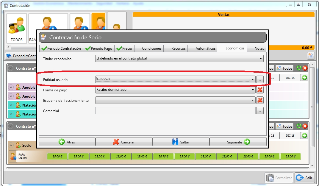Switch to the Automáticos tab
Screen dimensions: 319x186
click(x=202, y=49)
